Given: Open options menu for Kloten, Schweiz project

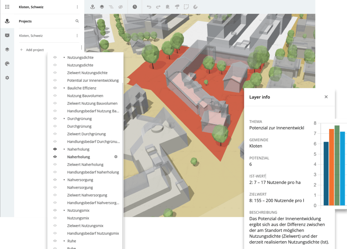Looking at the screenshot, I should (77, 36).
